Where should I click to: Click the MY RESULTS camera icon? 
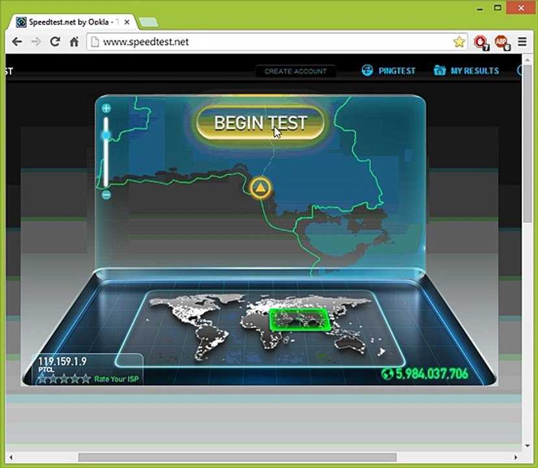[439, 70]
